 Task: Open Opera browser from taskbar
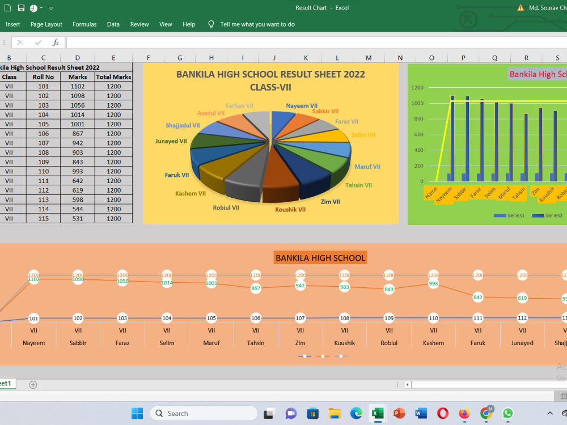443,413
